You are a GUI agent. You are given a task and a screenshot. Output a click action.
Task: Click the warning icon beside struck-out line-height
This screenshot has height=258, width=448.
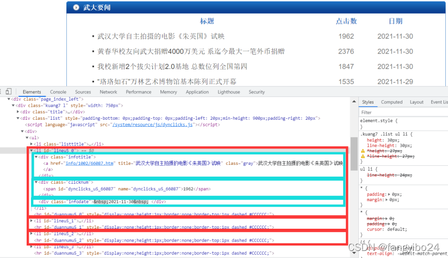click(x=363, y=156)
